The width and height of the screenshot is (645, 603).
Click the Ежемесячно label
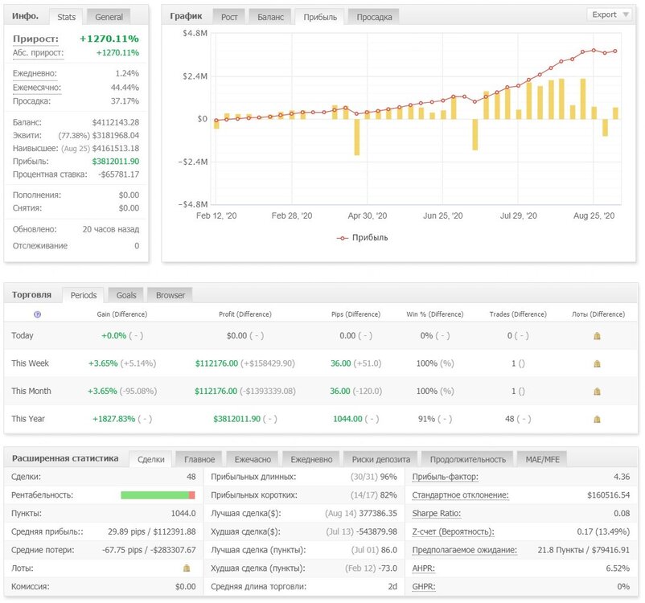tap(37, 87)
